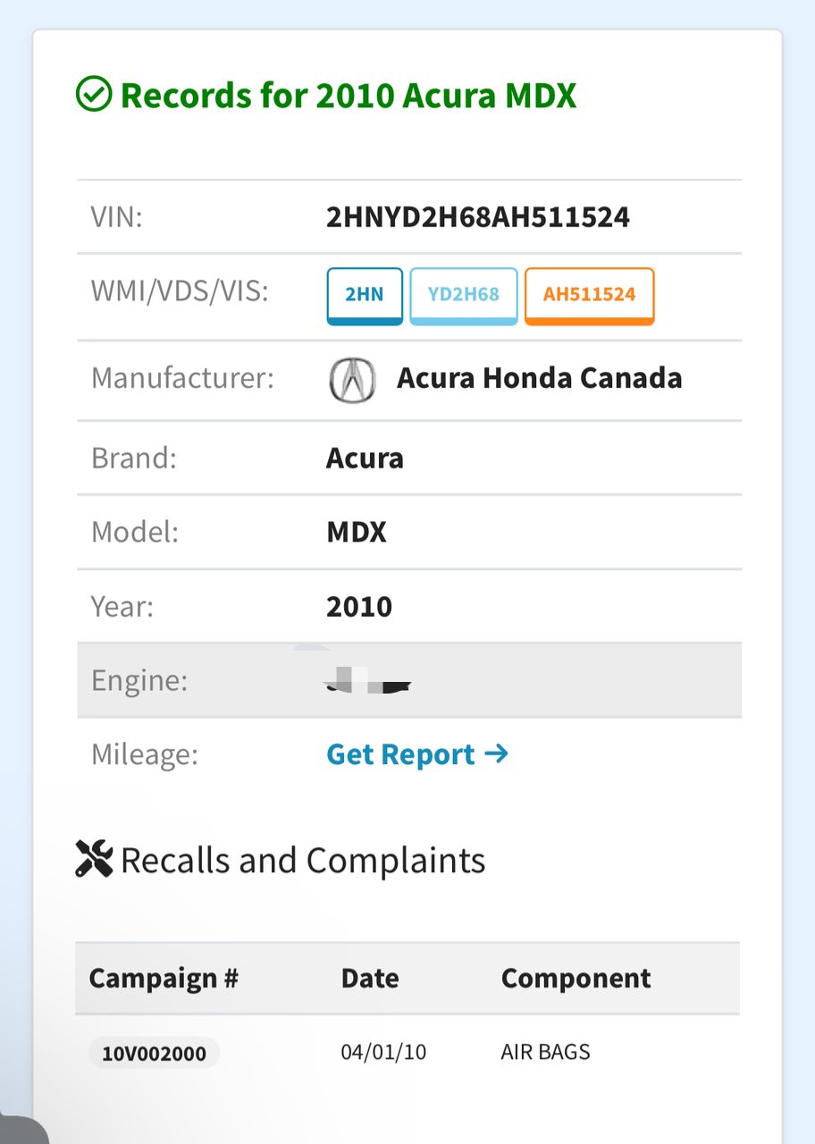Click the Acura logo icon
The image size is (815, 1144).
click(352, 380)
